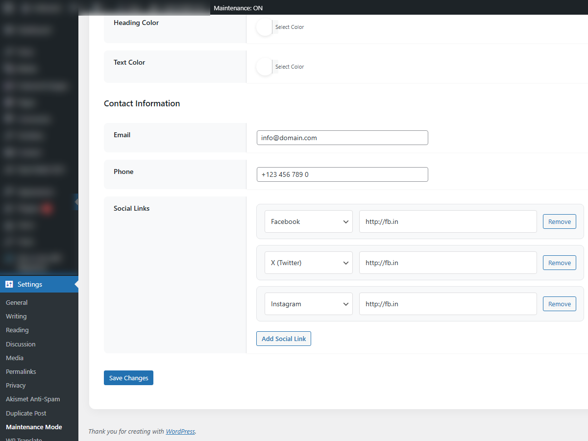Click Add Social Link button
Image resolution: width=588 pixels, height=441 pixels.
point(283,339)
